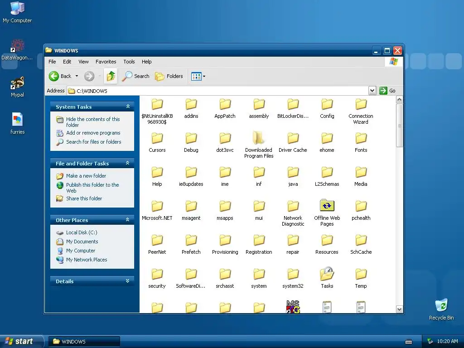Image resolution: width=464 pixels, height=348 pixels.
Task: Expand the Details panel
Action: click(x=128, y=281)
